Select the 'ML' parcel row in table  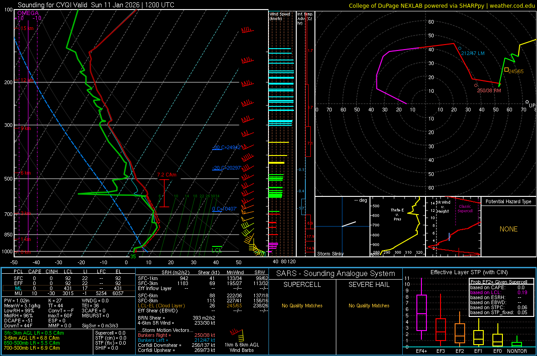click(68, 288)
